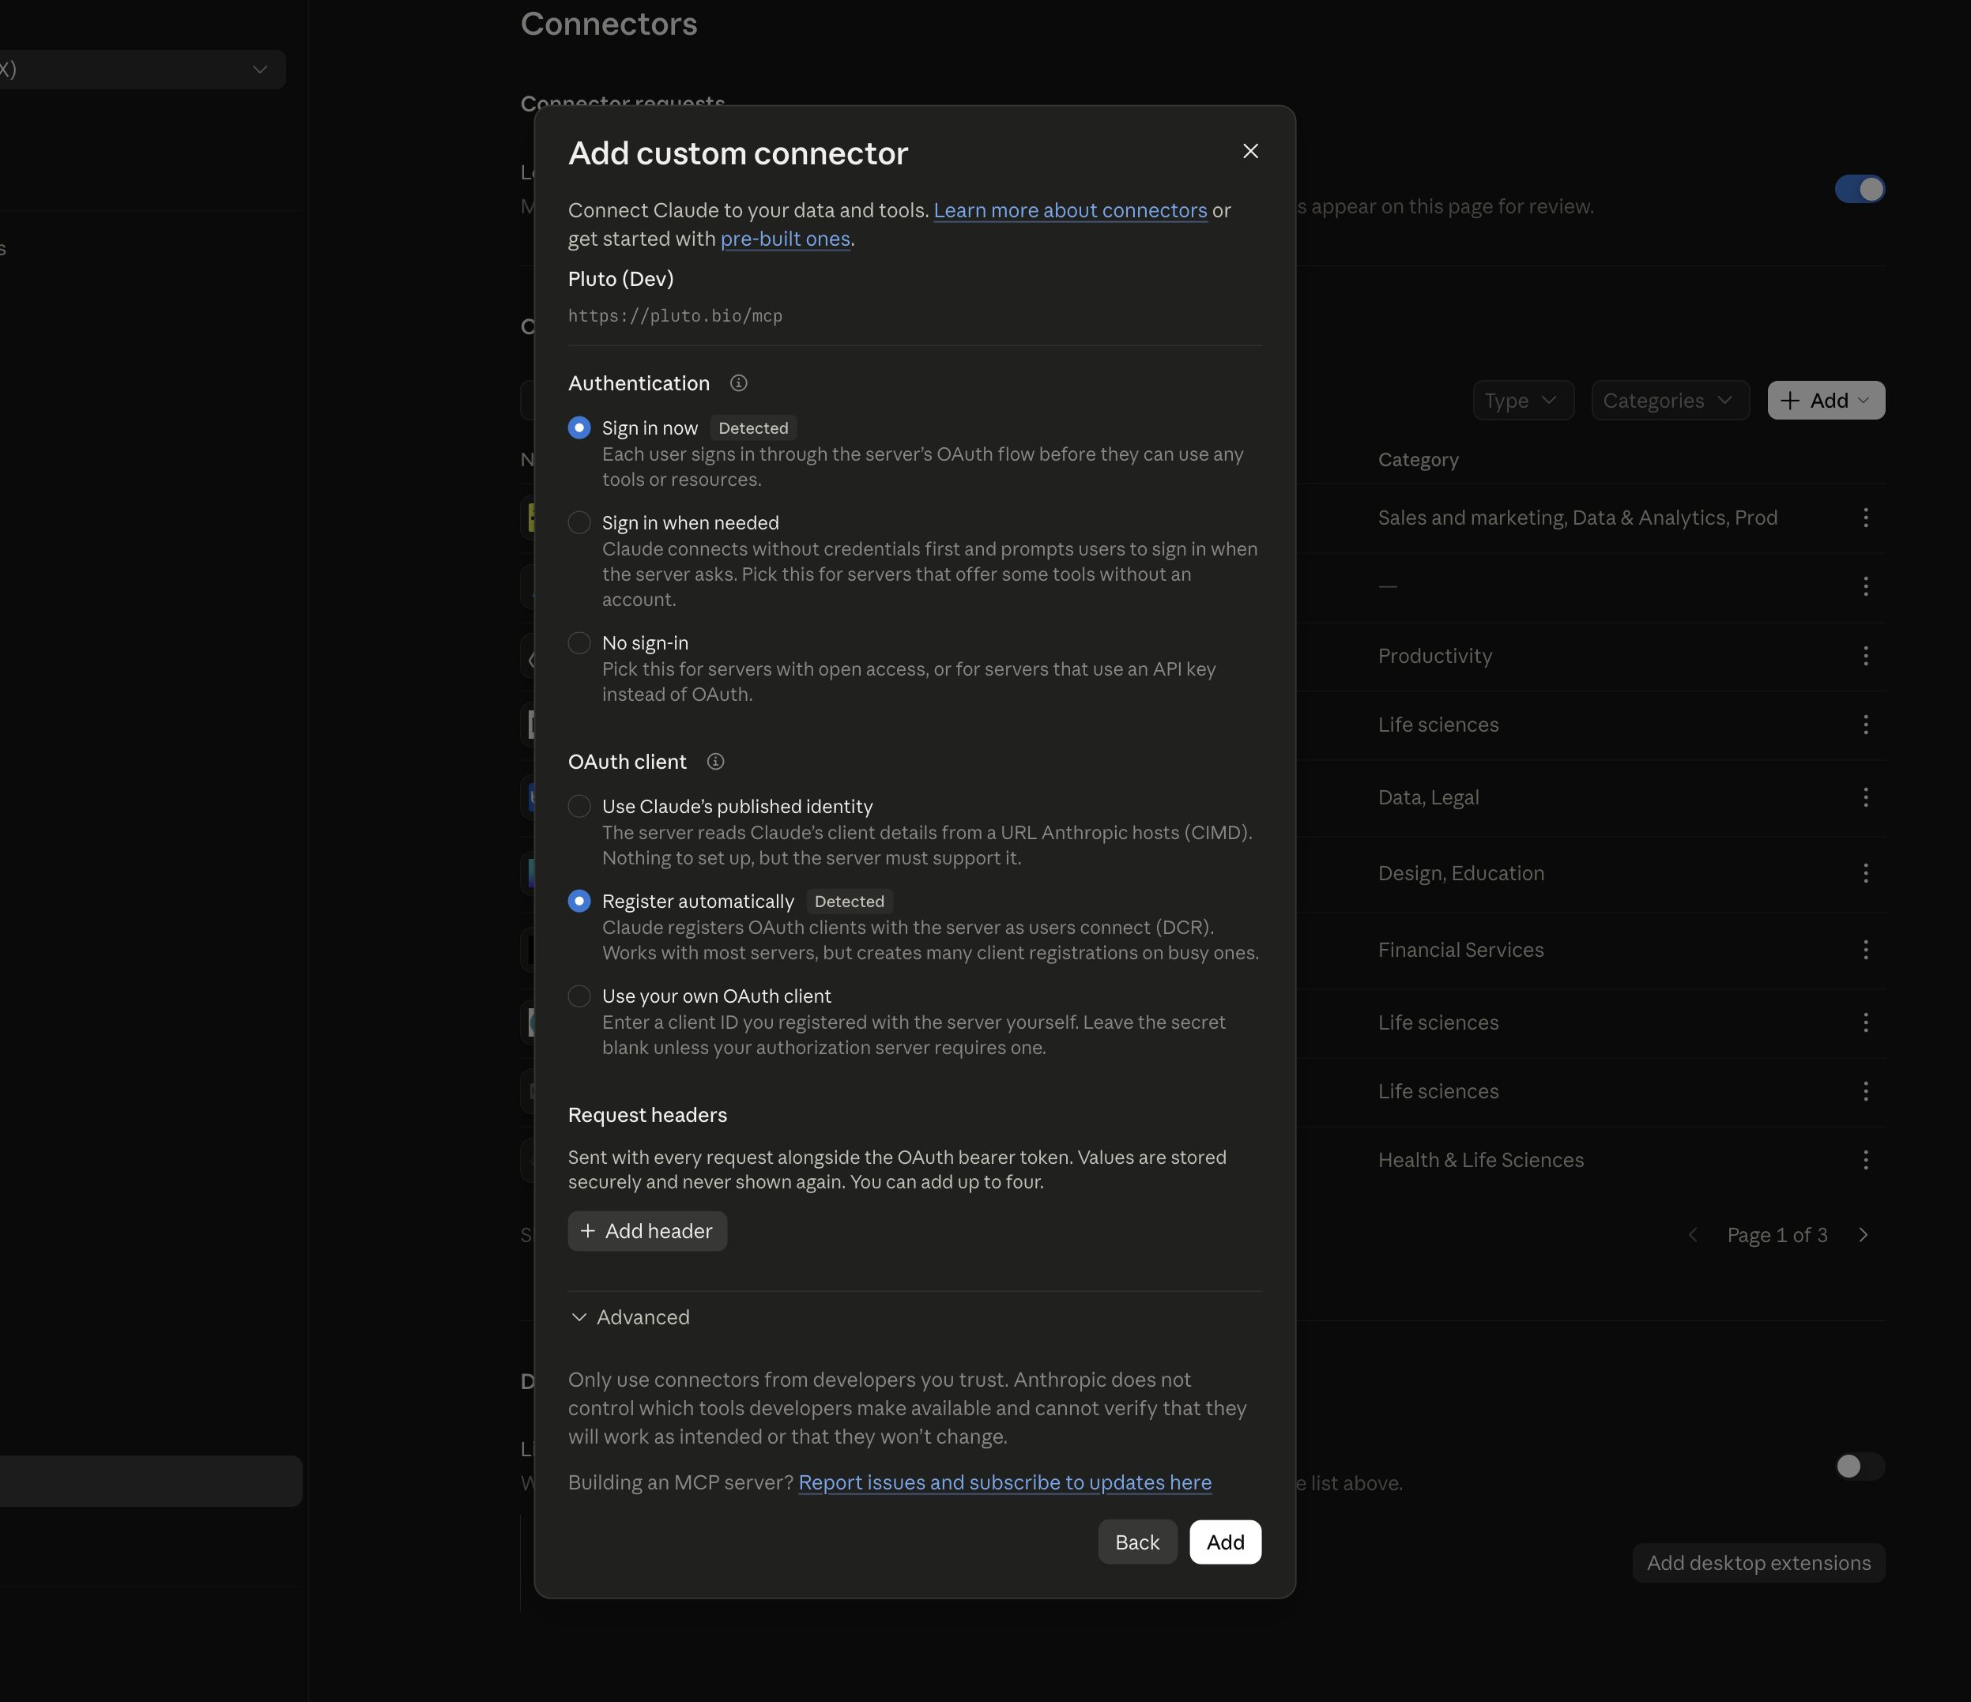
Task: Open the options menu for Design, Education row
Action: click(1865, 873)
